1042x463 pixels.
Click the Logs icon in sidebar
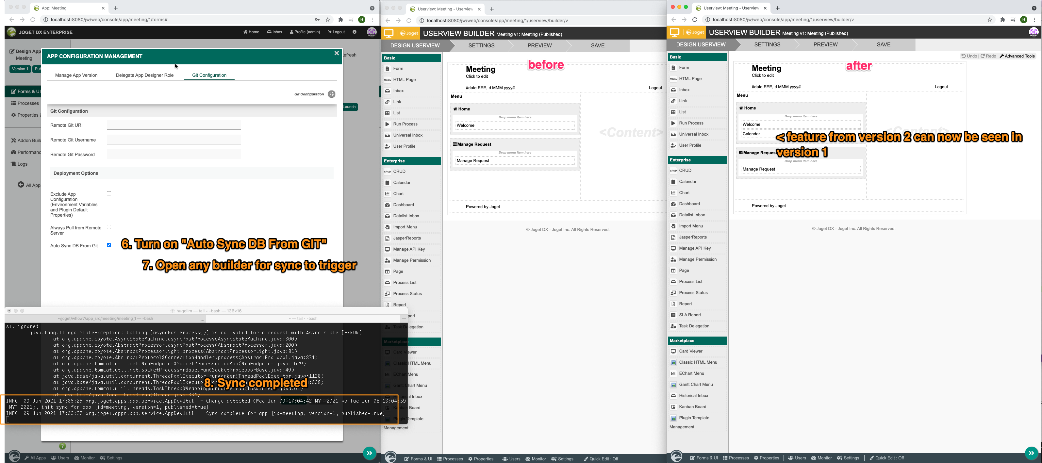point(13,164)
